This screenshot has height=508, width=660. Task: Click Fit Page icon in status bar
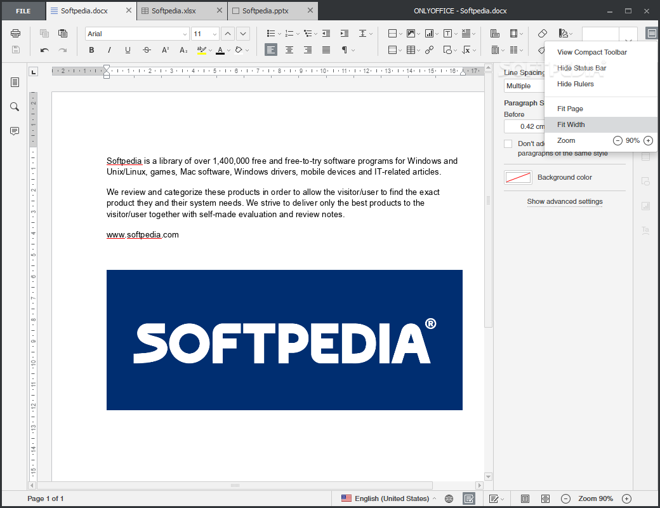pyautogui.click(x=525, y=498)
